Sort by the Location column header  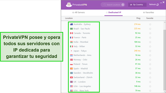69,18
